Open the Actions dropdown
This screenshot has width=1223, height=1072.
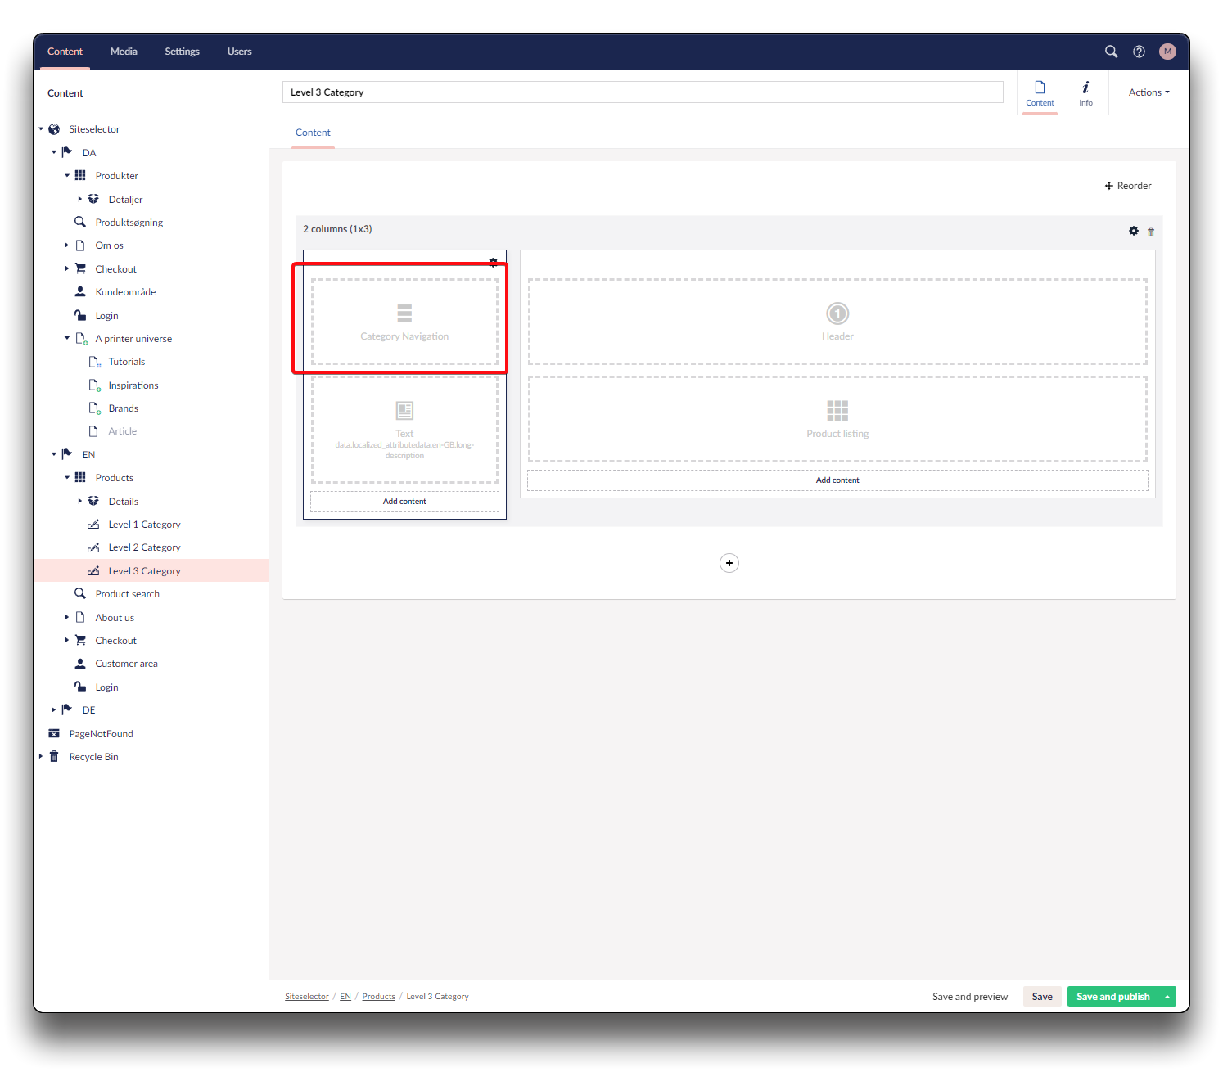[x=1149, y=92]
